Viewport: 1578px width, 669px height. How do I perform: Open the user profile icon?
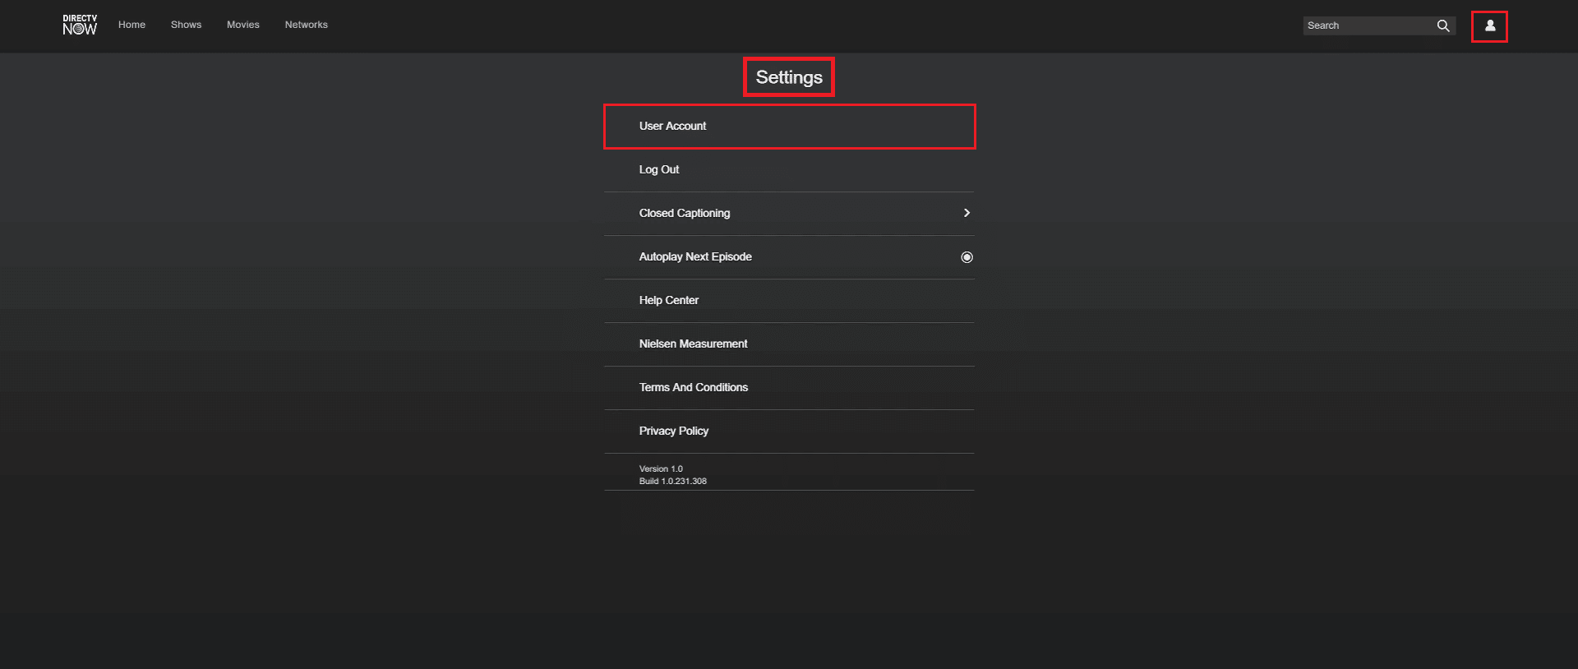click(x=1489, y=25)
